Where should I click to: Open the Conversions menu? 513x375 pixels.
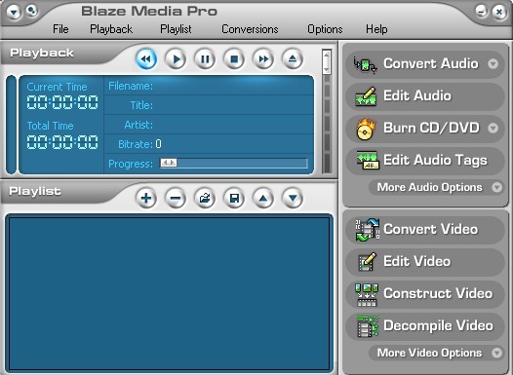[250, 29]
